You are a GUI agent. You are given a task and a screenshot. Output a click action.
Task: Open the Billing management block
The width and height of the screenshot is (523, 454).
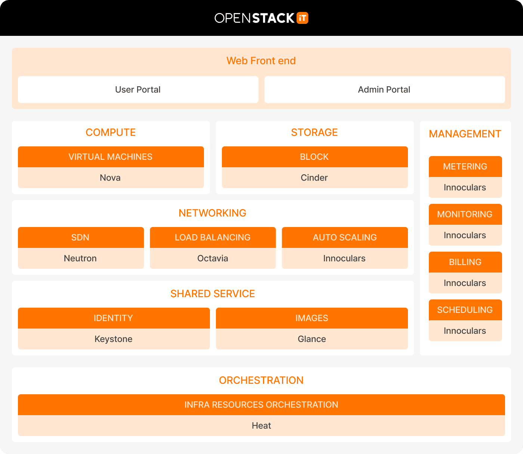[465, 262]
